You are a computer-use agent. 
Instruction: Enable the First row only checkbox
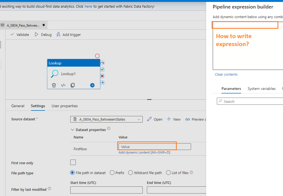[x=73, y=162]
